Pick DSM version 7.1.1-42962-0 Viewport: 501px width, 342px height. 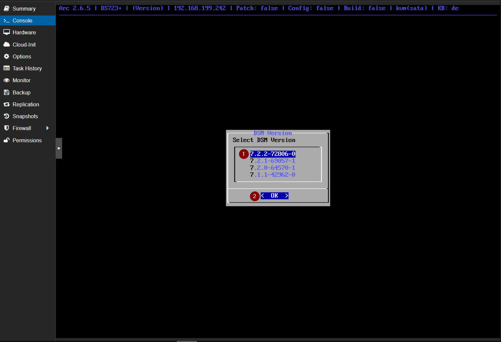pos(272,175)
